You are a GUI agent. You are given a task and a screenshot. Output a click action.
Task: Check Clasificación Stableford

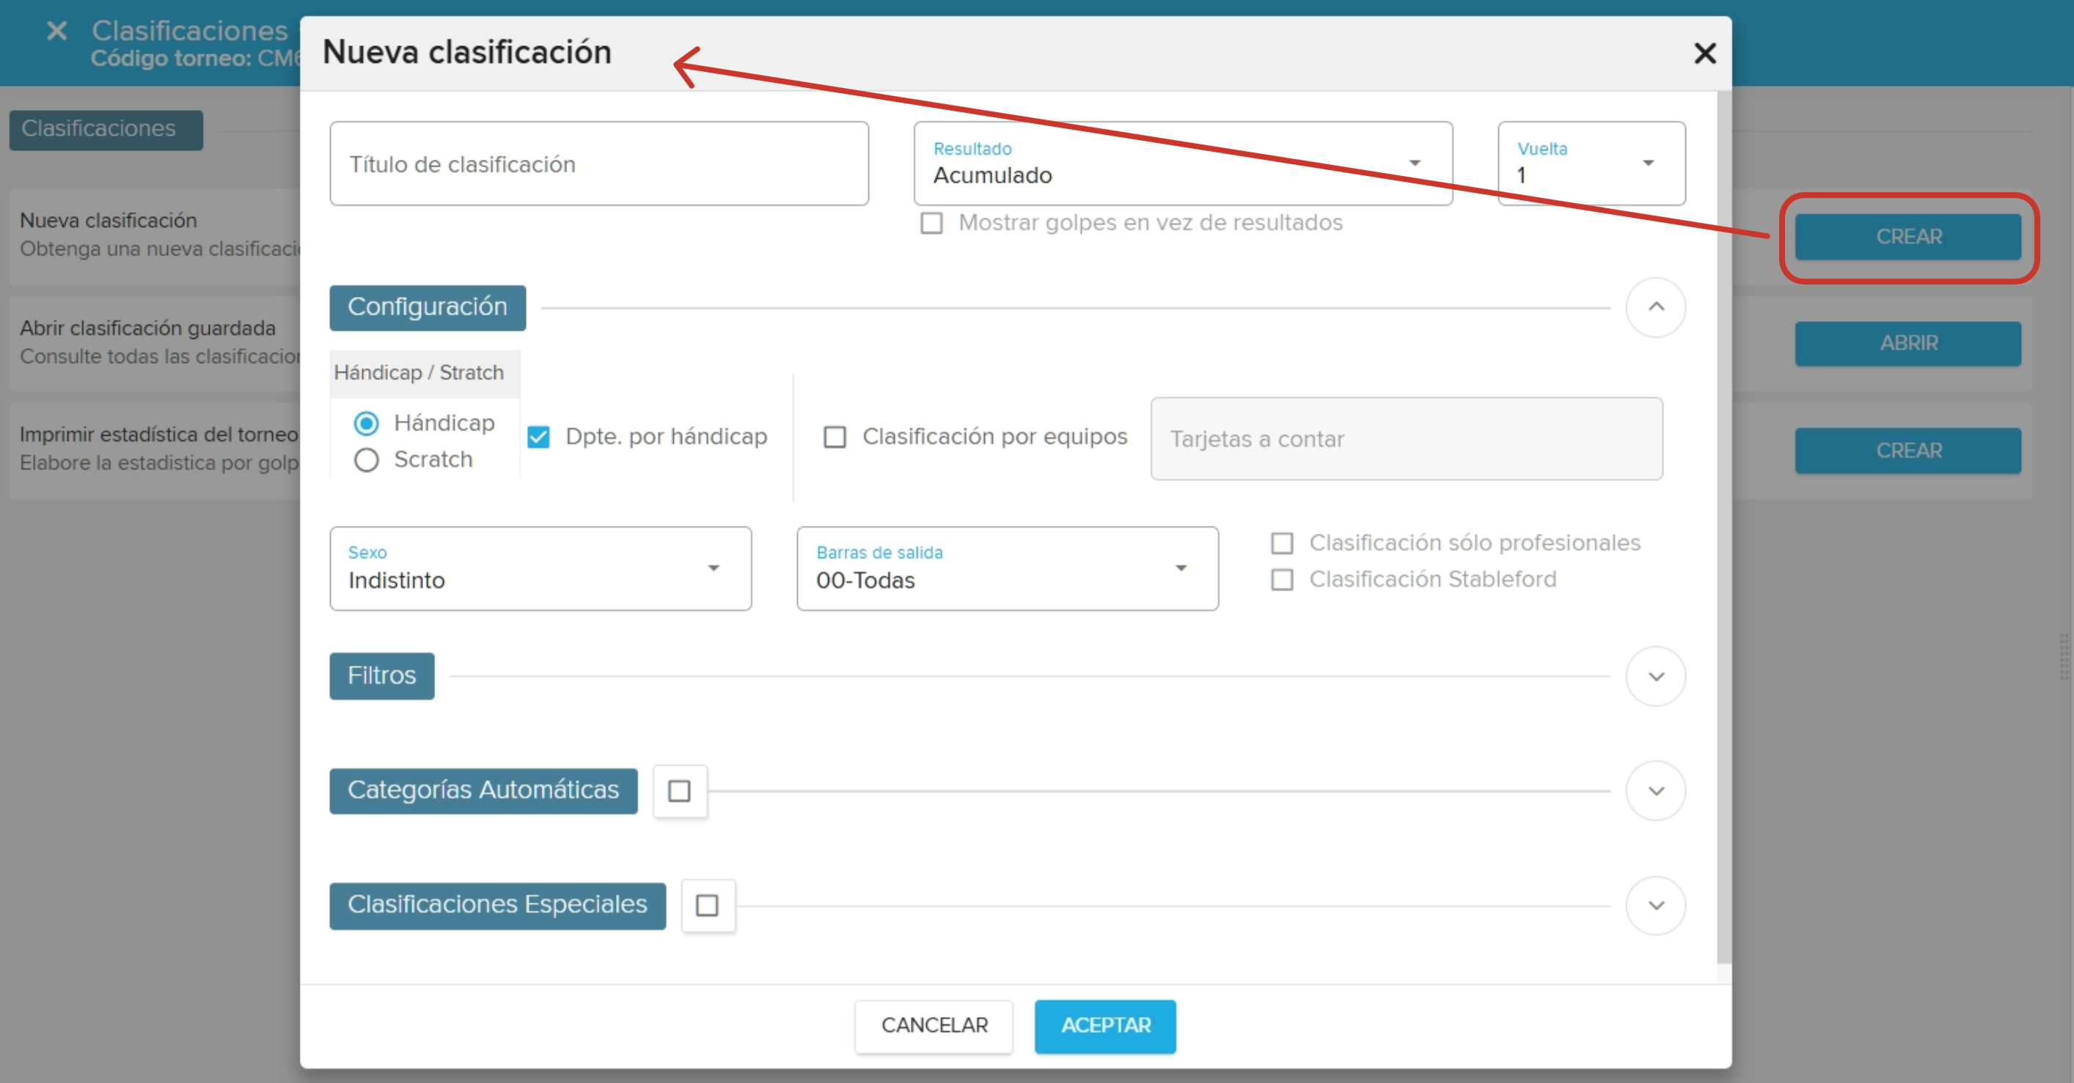point(1282,580)
